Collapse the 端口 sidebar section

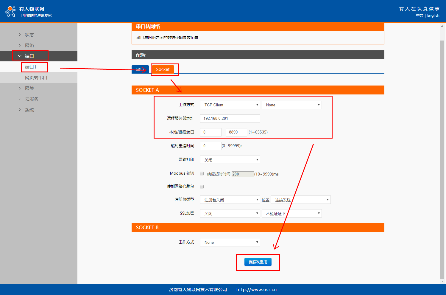pyautogui.click(x=29, y=56)
